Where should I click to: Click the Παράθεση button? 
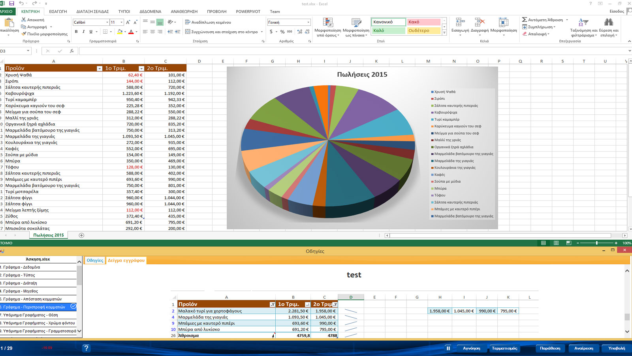click(x=550, y=348)
